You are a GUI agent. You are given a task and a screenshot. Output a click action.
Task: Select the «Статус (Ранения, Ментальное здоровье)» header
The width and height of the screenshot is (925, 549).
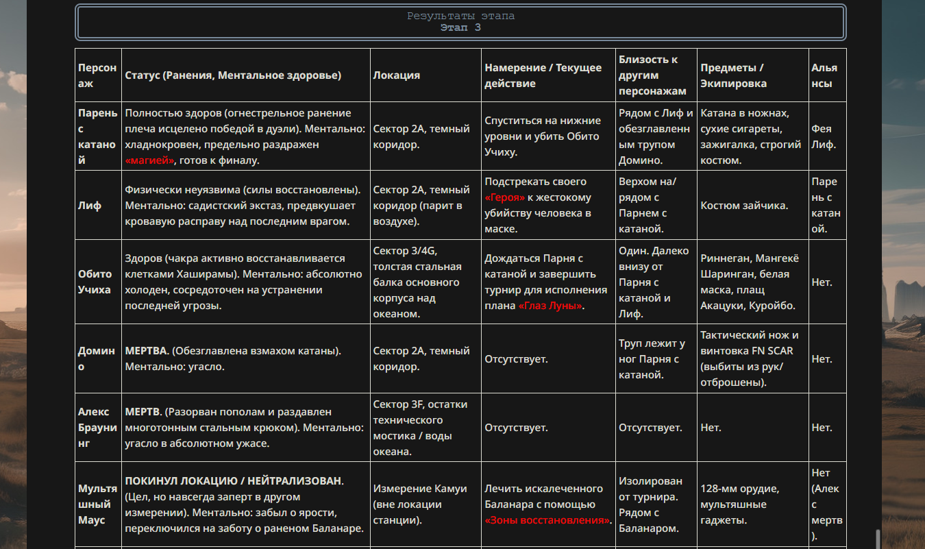click(246, 75)
